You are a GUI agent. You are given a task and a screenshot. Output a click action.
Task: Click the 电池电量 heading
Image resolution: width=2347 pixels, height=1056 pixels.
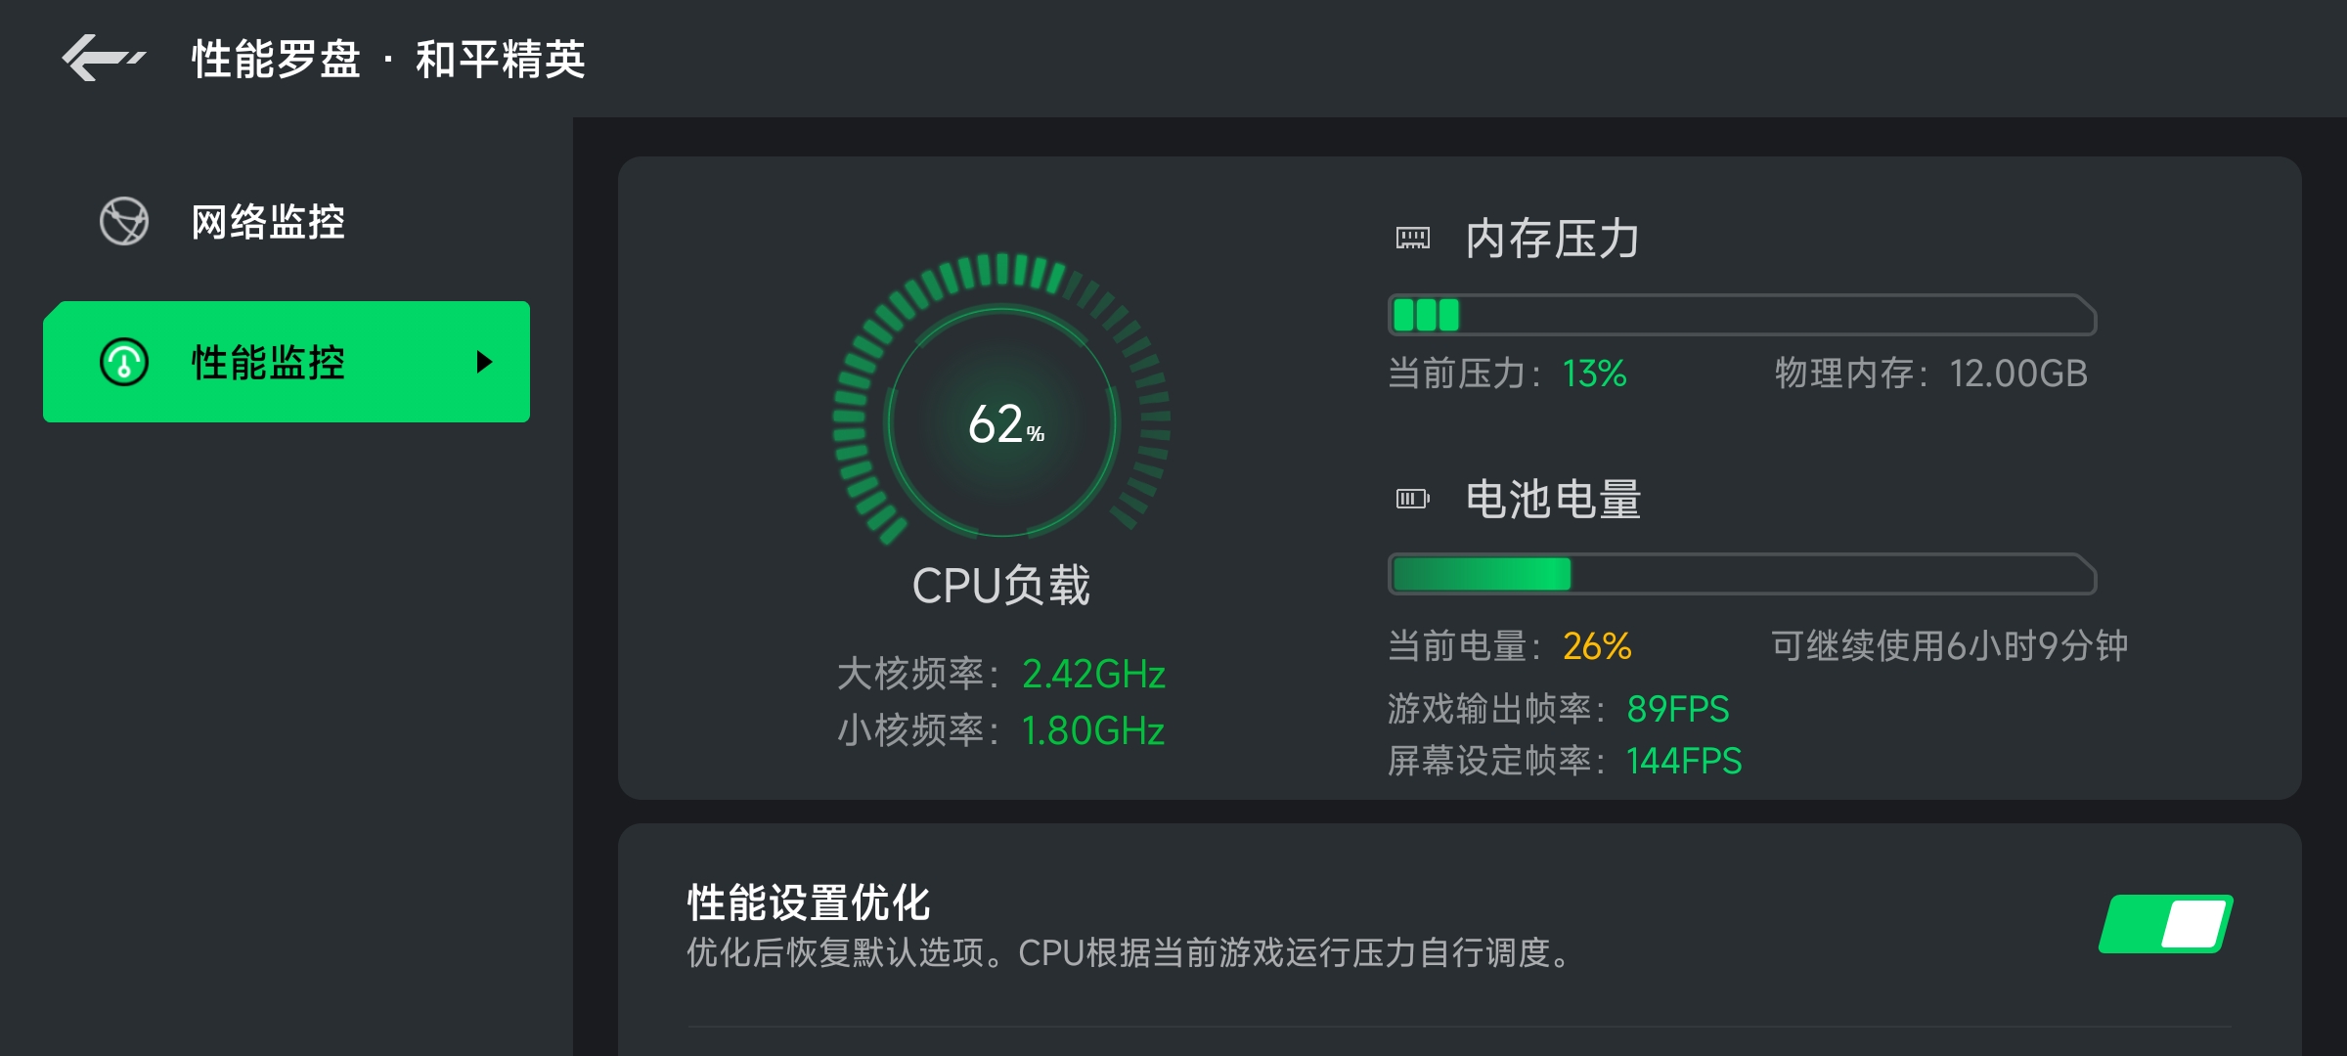pos(1553,500)
